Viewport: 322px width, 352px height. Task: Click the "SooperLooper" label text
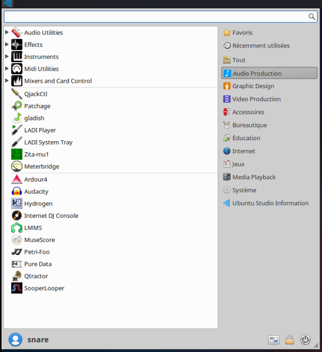point(44,288)
